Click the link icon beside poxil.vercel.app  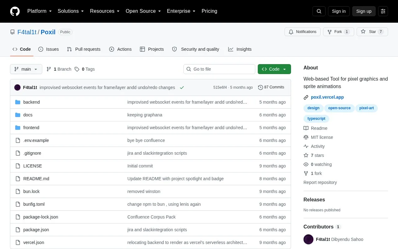tap(306, 97)
